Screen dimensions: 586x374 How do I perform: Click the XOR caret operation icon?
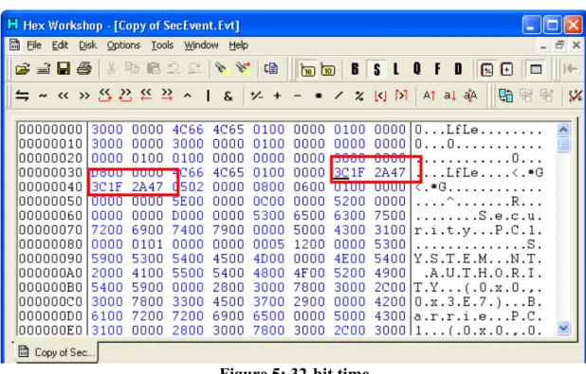click(x=188, y=96)
